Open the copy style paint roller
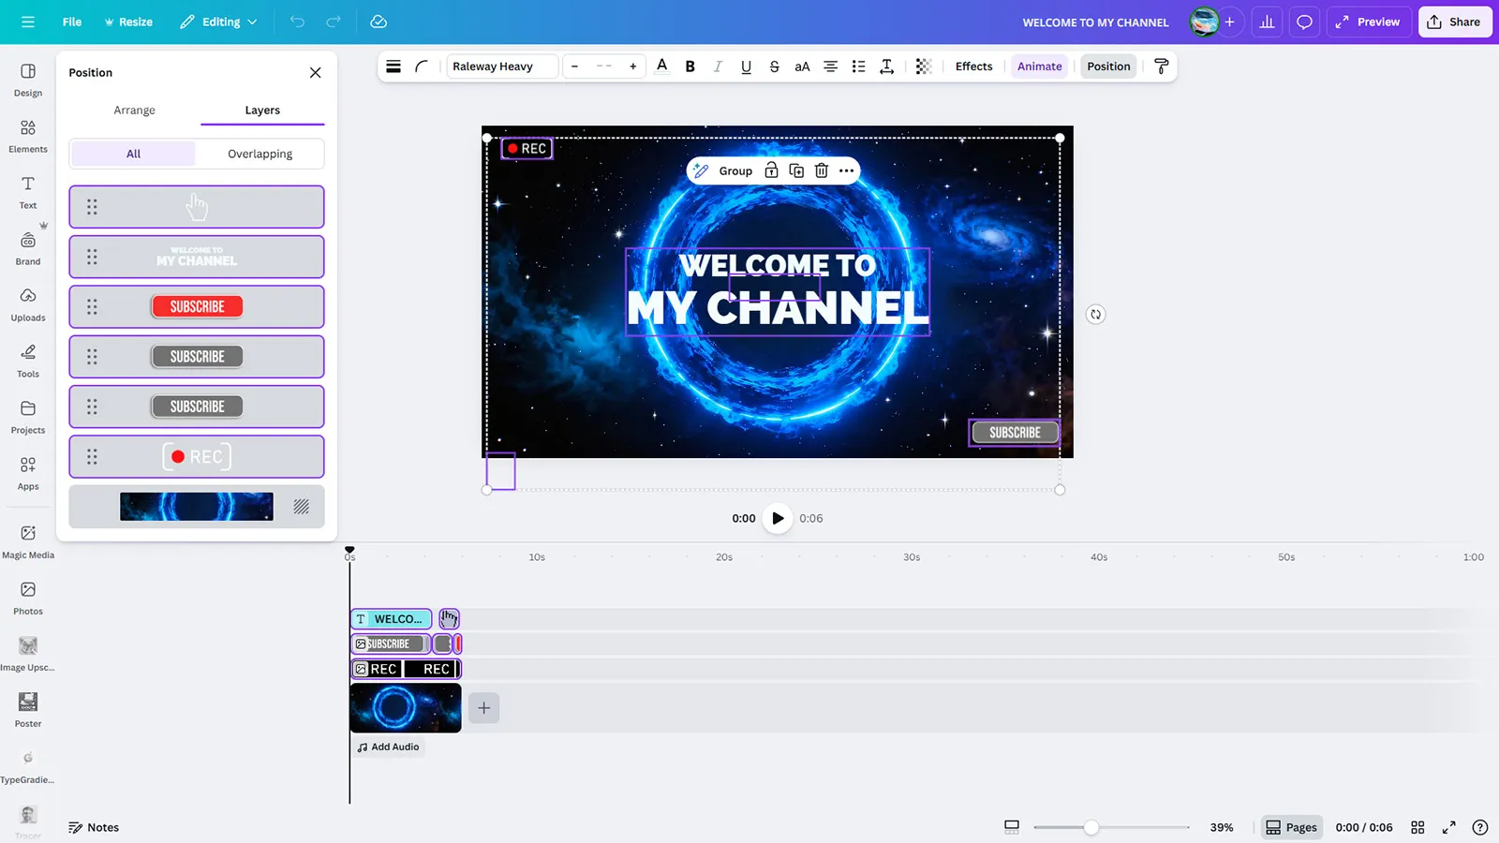The width and height of the screenshot is (1499, 843). 1161,67
